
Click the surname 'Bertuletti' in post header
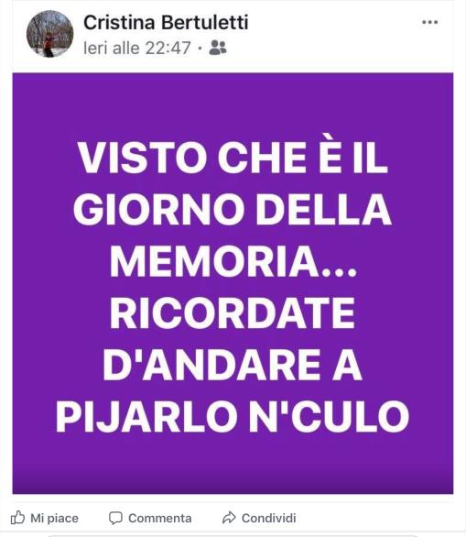tap(204, 23)
